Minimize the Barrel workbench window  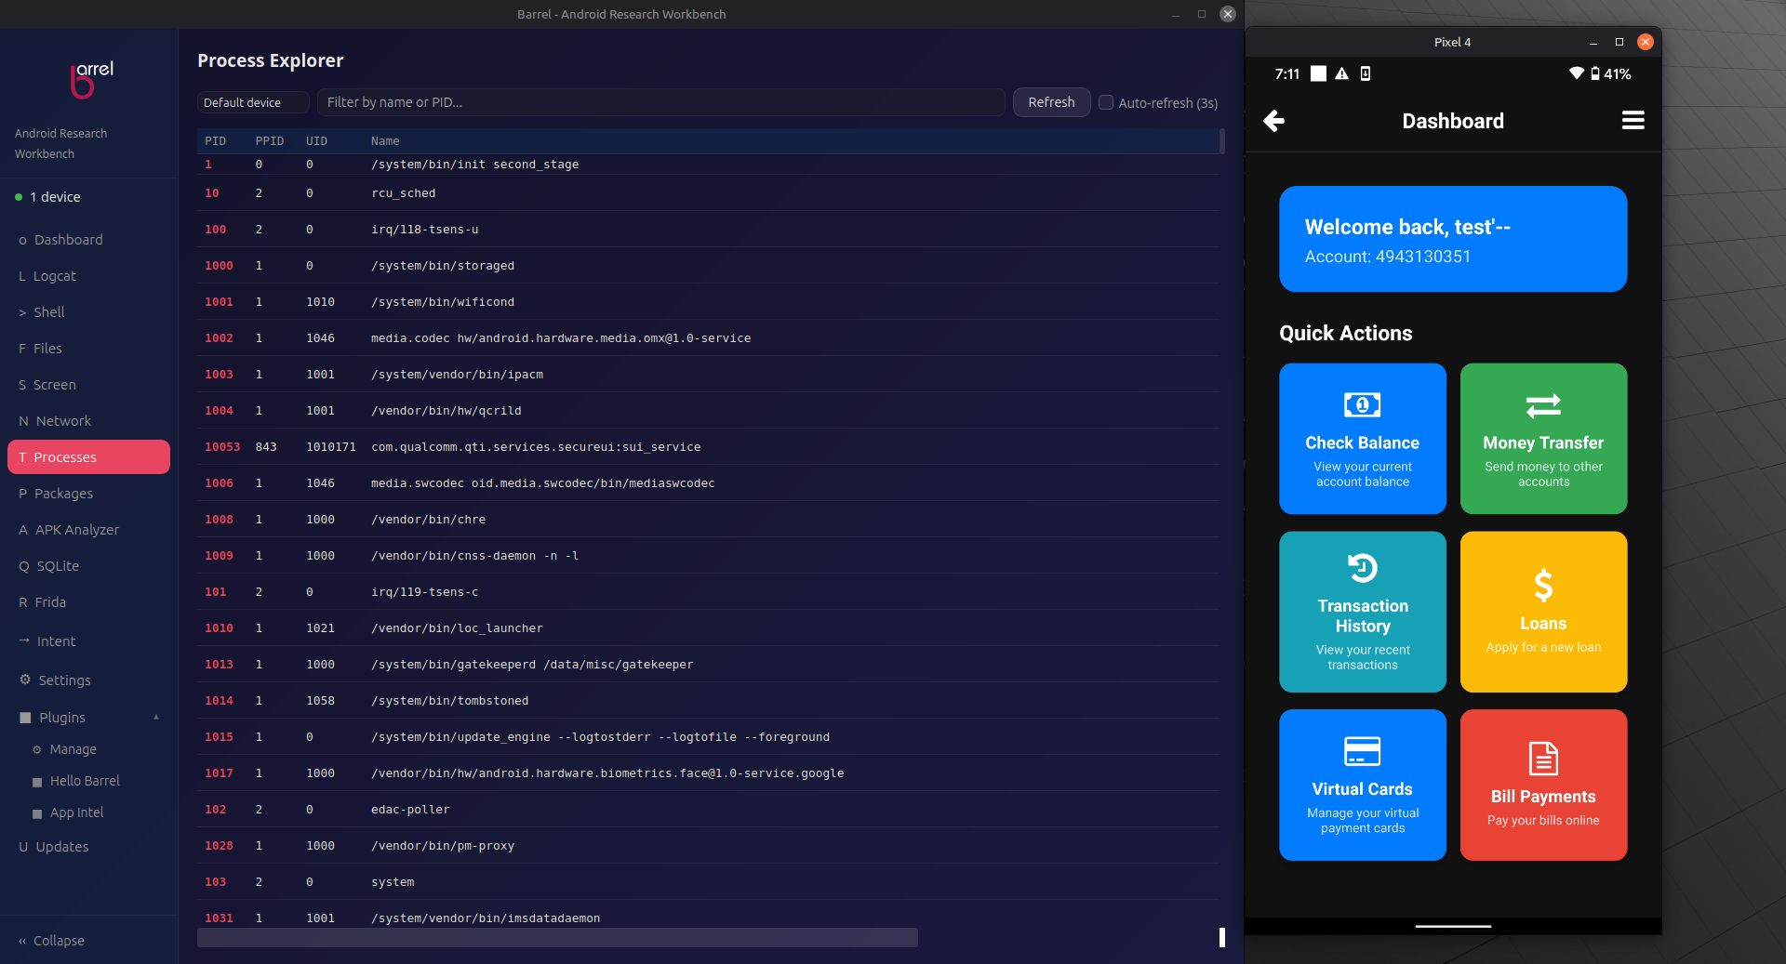pos(1176,14)
